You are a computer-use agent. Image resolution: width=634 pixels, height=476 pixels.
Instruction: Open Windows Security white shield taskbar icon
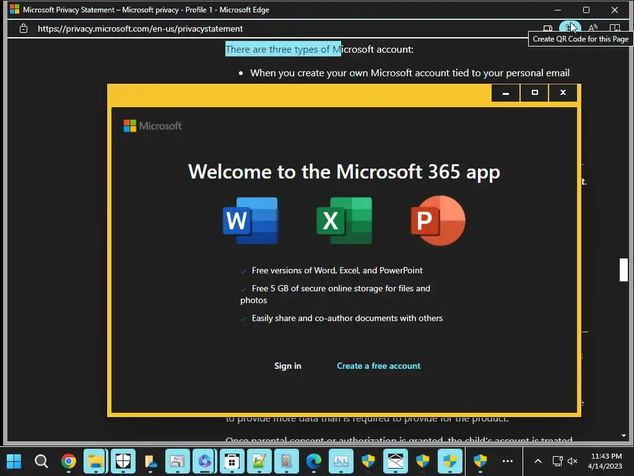point(123,461)
